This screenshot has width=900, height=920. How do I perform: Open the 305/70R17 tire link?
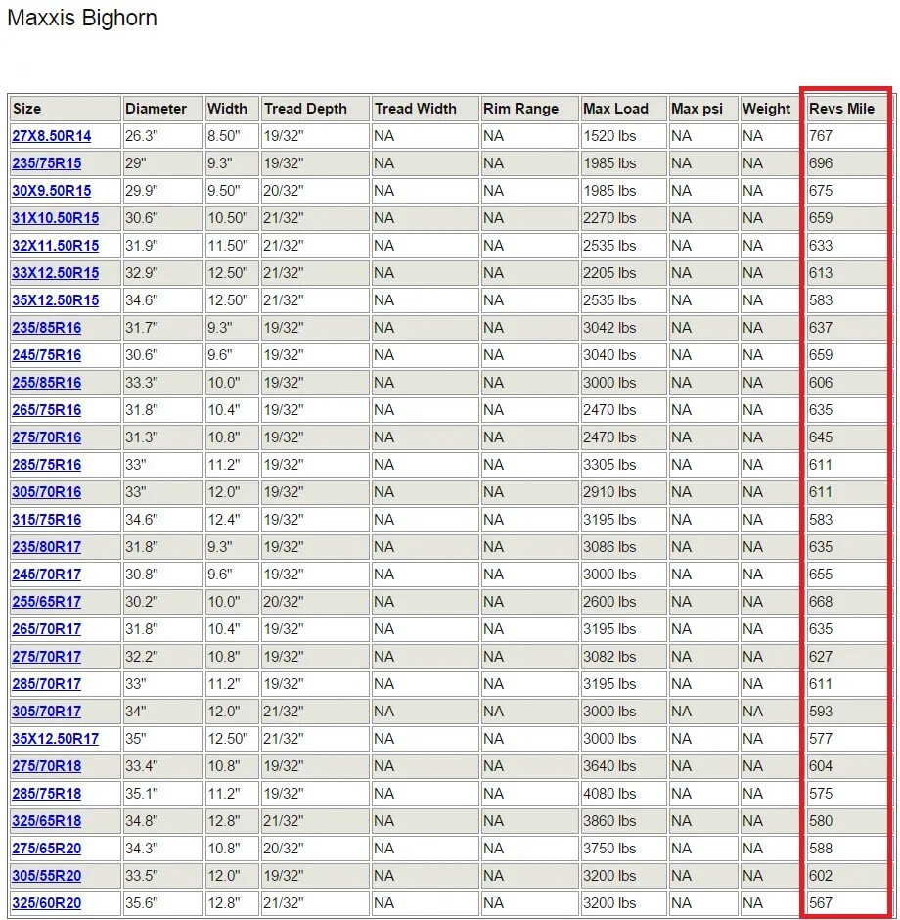[47, 712]
